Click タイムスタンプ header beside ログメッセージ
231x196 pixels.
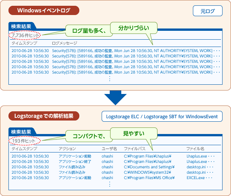pyautogui.click(x=24, y=43)
